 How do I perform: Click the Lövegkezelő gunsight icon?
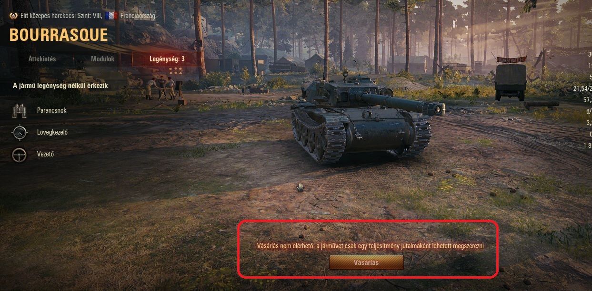19,133
